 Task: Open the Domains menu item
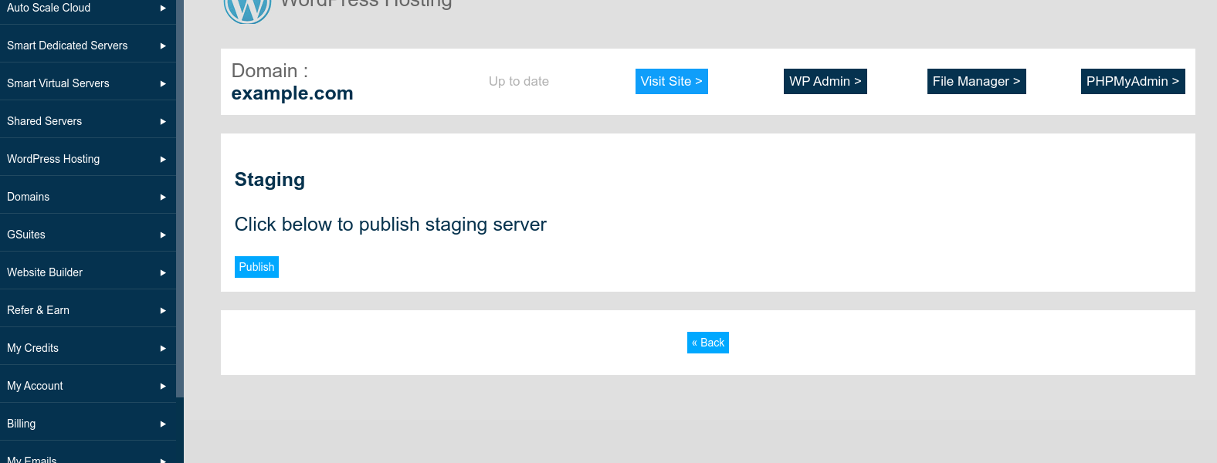coord(29,197)
